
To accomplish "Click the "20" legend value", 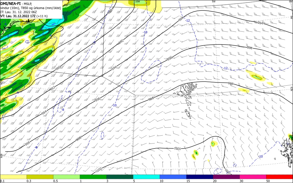I will [215, 181].
